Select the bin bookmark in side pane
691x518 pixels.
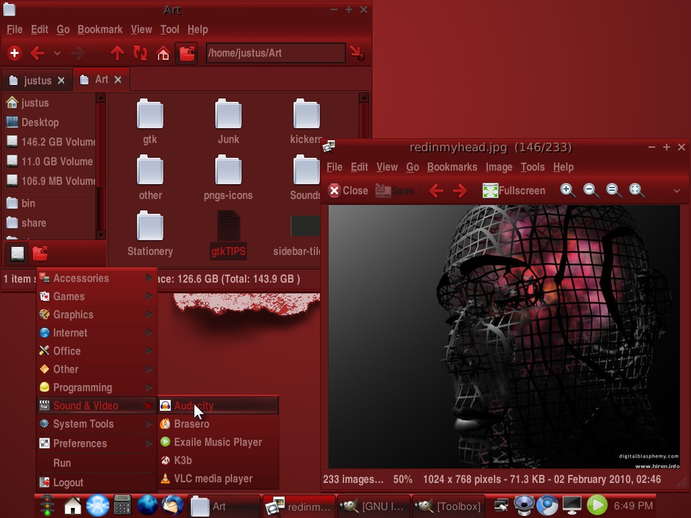tap(49, 203)
